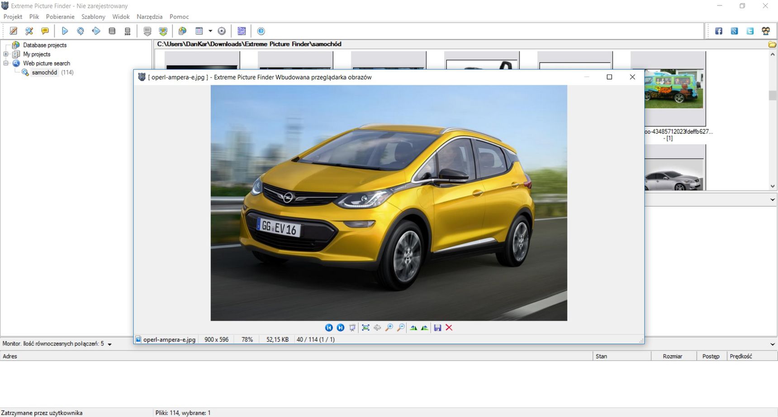Image resolution: width=778 pixels, height=417 pixels.
Task: Click the grayed original-size viewer icon
Action: pyautogui.click(x=377, y=328)
